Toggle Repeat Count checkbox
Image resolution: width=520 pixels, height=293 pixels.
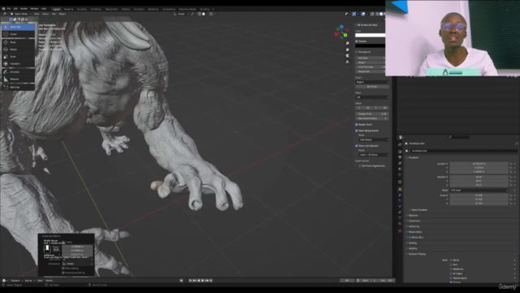[357, 125]
